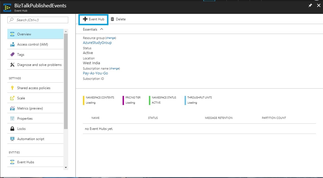The width and height of the screenshot is (323, 178).
Task: Click the Event Hub blade logo icon
Action: pos(7,8)
